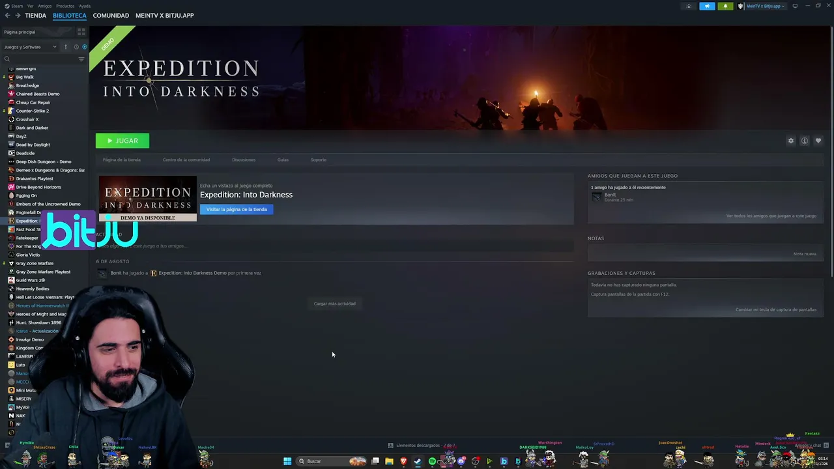Open Ver todos los amigos que juegan link
834x469 pixels.
click(771, 216)
